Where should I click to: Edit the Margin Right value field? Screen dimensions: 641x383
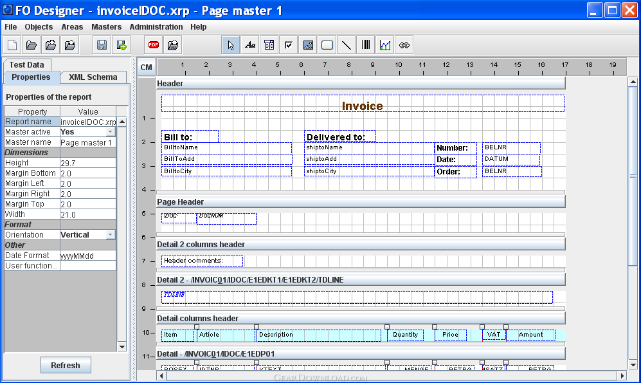pos(88,194)
